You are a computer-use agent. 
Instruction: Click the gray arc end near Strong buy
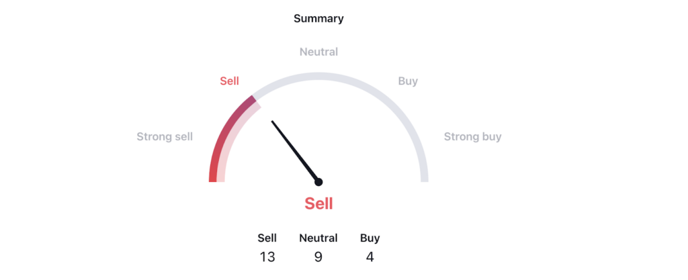tap(424, 173)
